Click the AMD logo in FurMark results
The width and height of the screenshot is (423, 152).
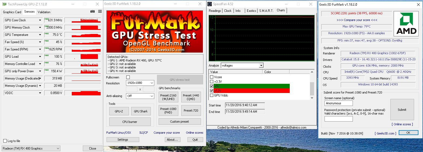point(406,24)
